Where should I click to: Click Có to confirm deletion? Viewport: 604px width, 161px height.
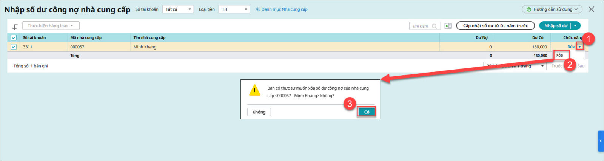coord(367,112)
